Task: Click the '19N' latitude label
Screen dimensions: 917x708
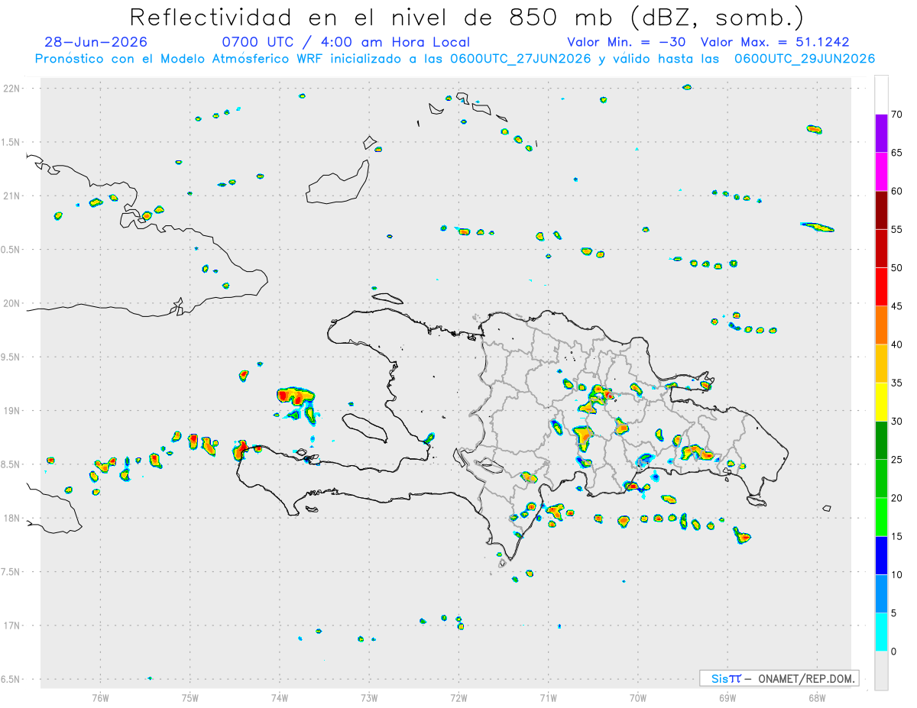Action: [x=12, y=411]
